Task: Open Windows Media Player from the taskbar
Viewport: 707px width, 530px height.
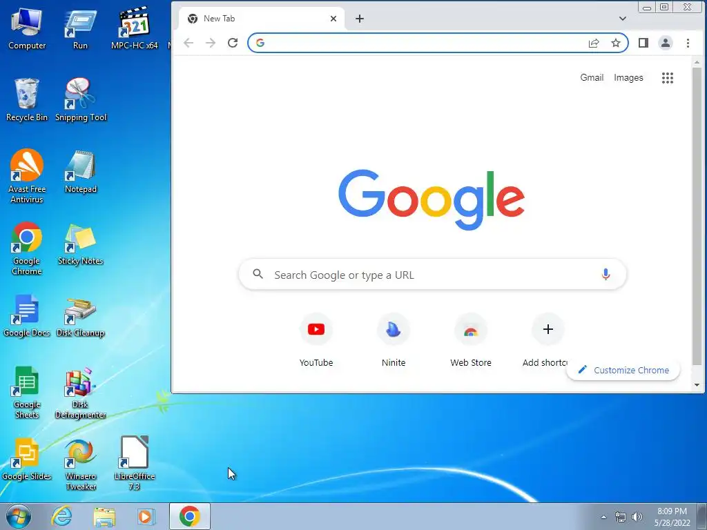Action: coord(146,516)
